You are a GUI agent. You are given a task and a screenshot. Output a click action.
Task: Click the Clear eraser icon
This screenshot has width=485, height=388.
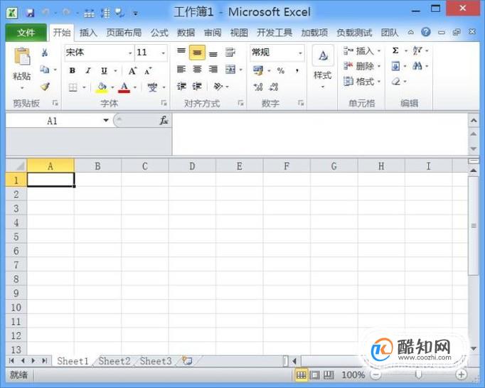click(x=396, y=82)
